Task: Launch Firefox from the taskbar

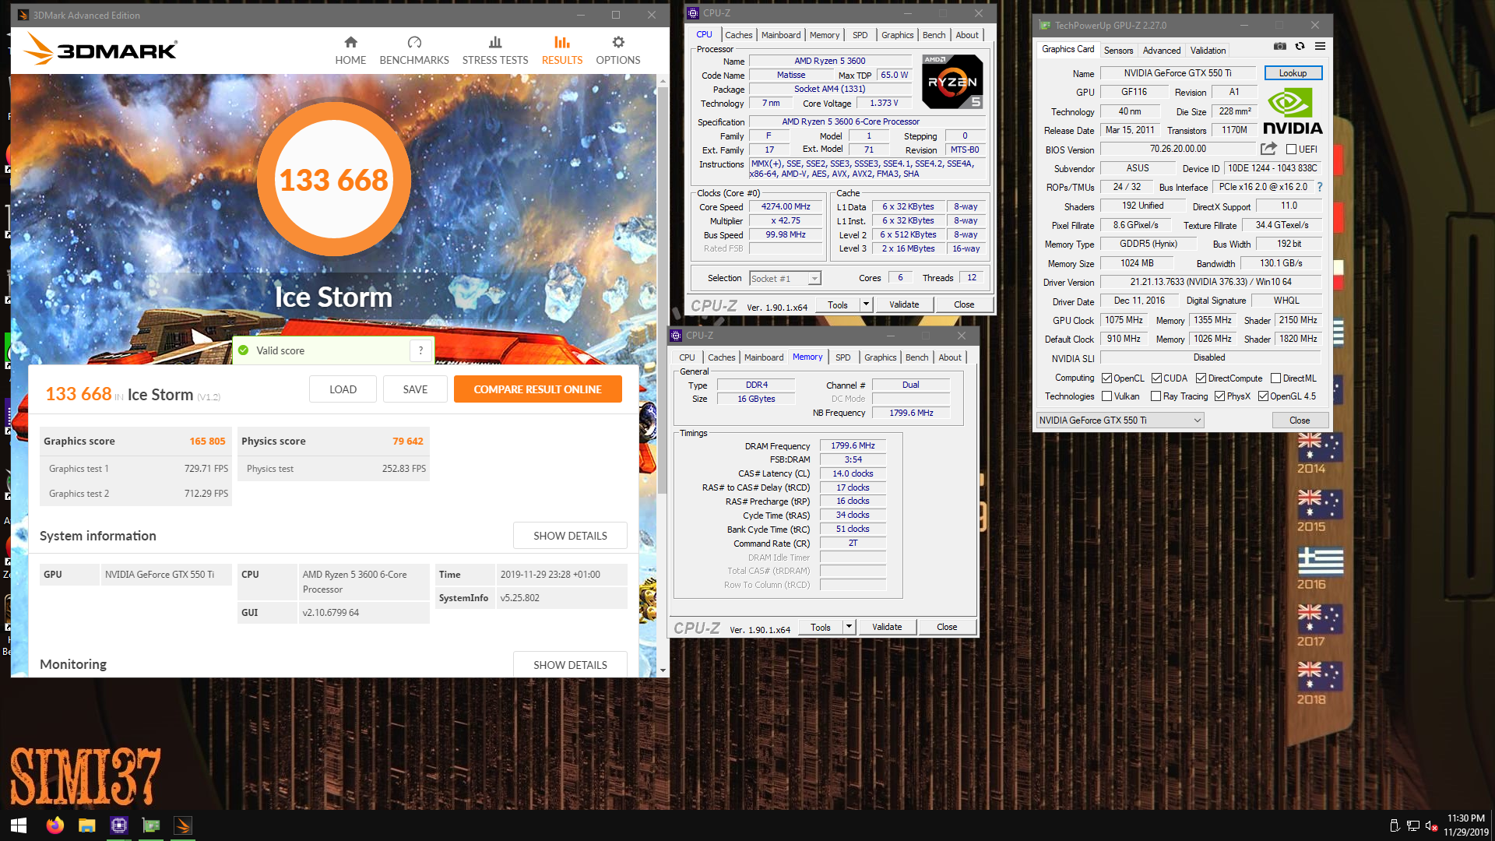Action: tap(55, 825)
